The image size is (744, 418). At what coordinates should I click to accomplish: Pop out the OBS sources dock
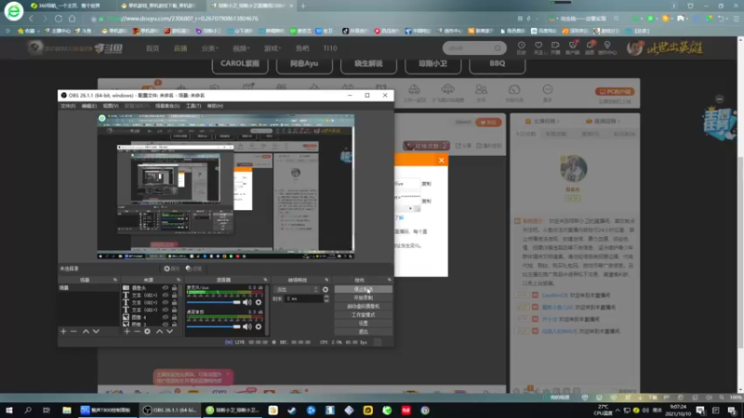[179, 280]
